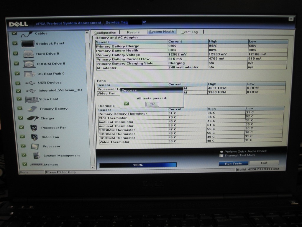Image resolution: width=302 pixels, height=227 pixels.
Task: Select the Video Card icon
Action: (32, 100)
